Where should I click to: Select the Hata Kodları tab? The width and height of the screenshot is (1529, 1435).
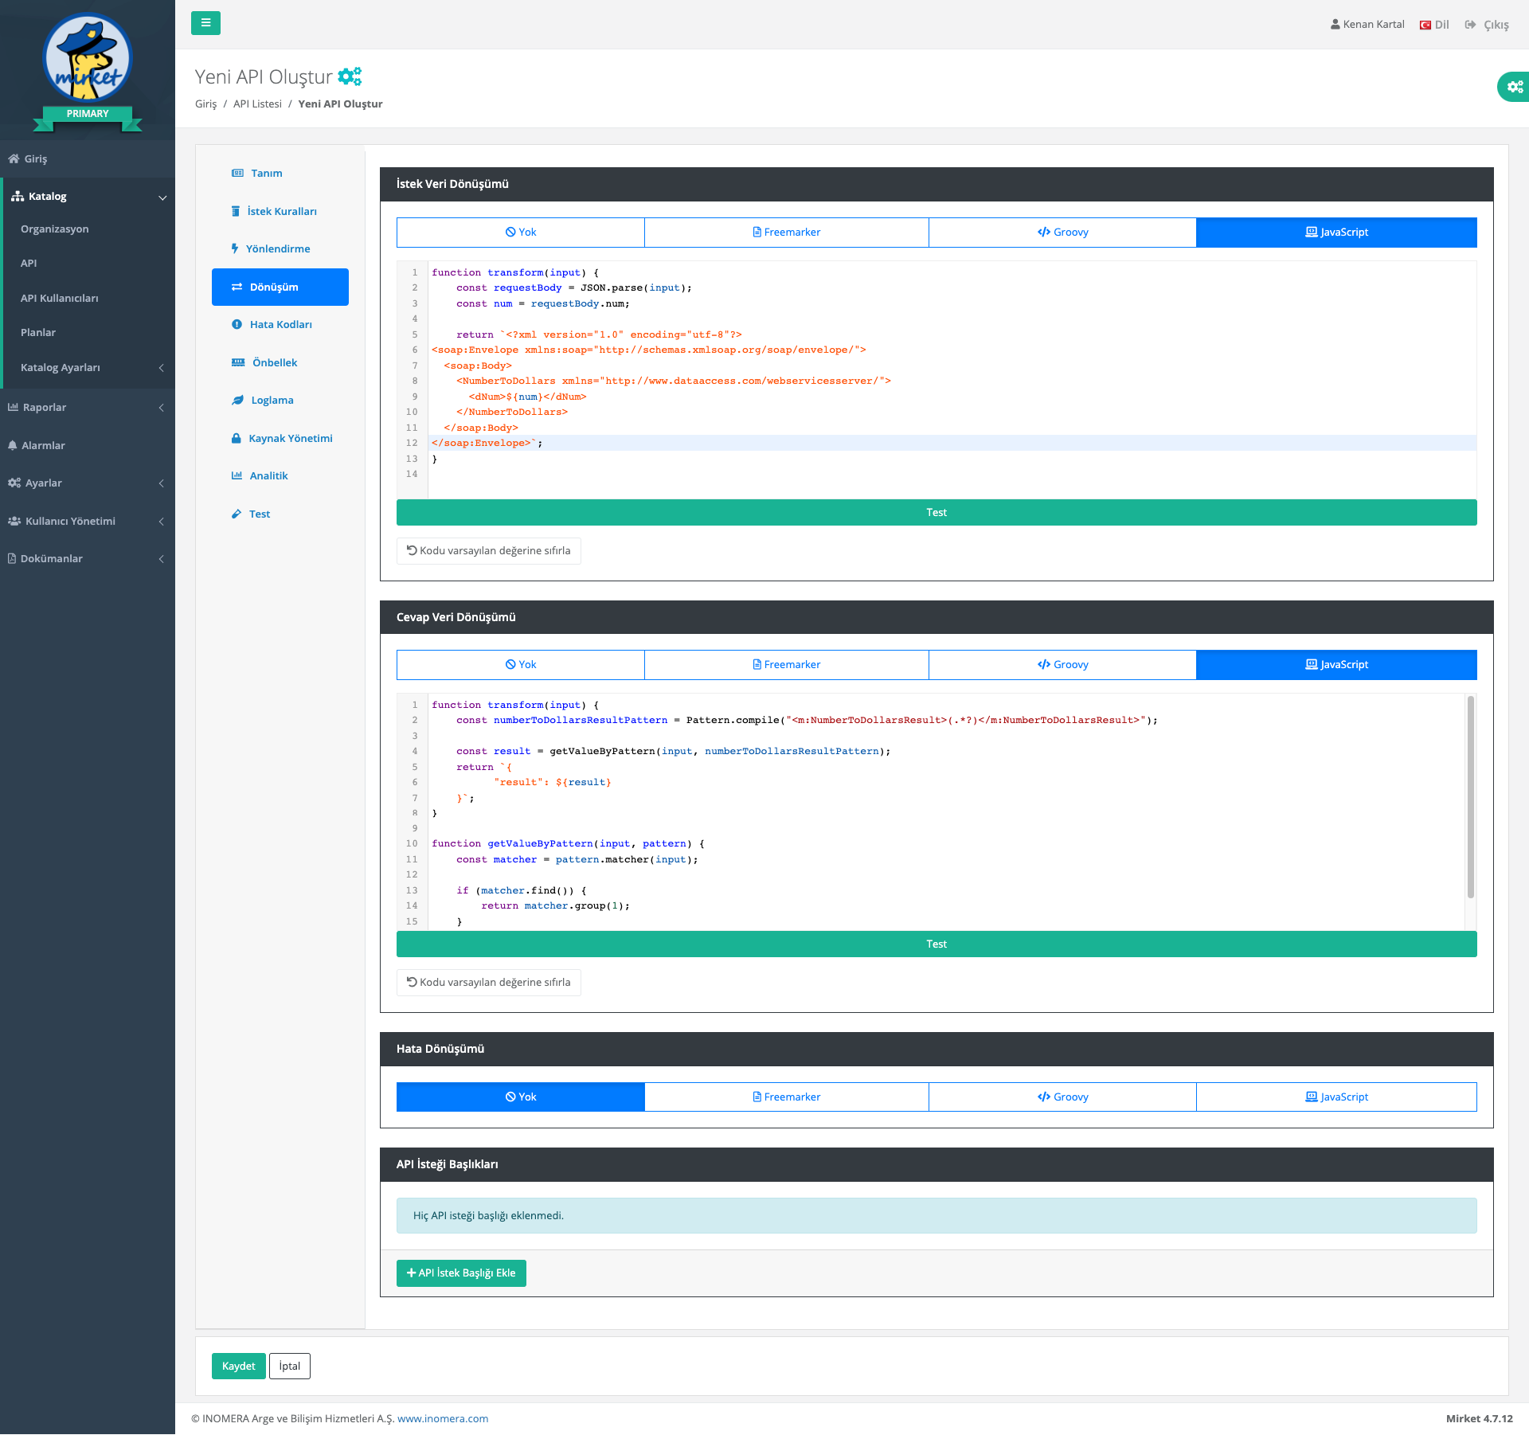pyautogui.click(x=280, y=324)
